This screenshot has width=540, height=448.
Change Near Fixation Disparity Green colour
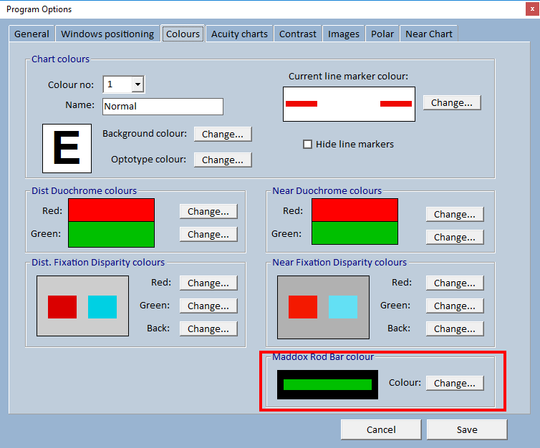pyautogui.click(x=455, y=306)
